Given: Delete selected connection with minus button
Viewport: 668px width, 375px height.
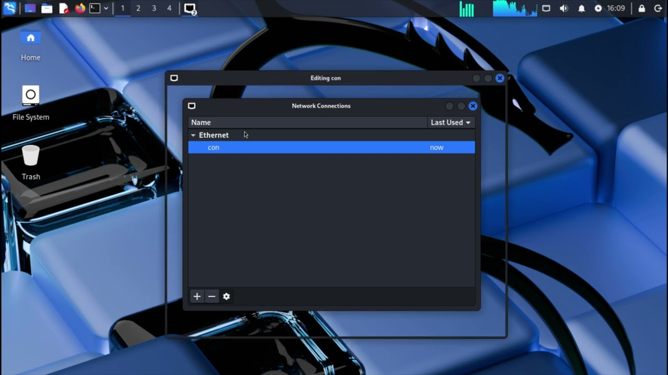Looking at the screenshot, I should 211,296.
